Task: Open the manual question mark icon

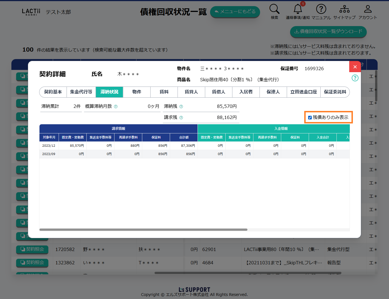Action: [321, 9]
